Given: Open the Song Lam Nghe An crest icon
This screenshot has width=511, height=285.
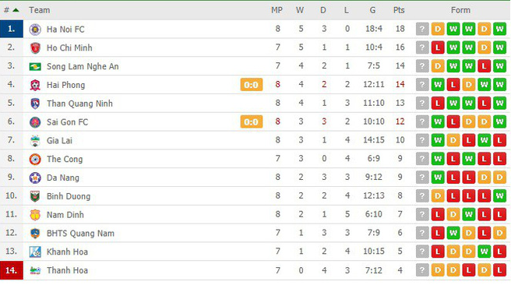Looking at the screenshot, I should coord(35,66).
